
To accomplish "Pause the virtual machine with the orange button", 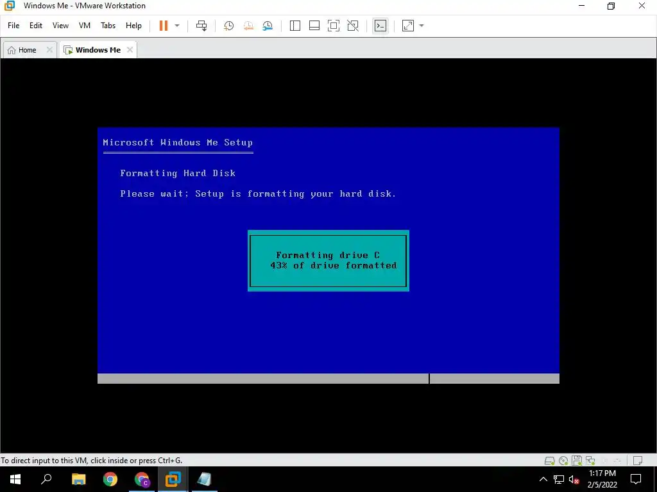I will coord(164,26).
